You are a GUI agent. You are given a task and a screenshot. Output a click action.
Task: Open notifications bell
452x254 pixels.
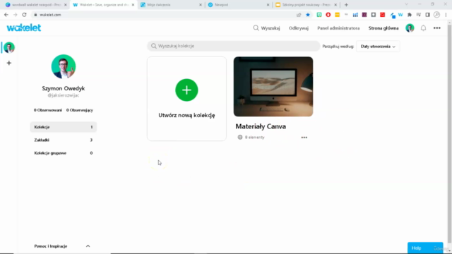[423, 28]
